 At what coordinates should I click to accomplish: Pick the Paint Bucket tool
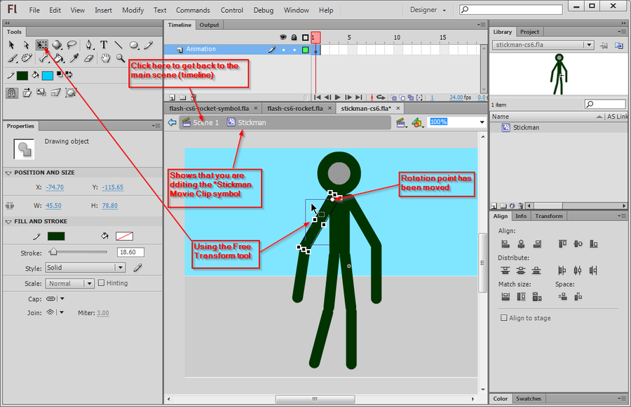point(59,58)
